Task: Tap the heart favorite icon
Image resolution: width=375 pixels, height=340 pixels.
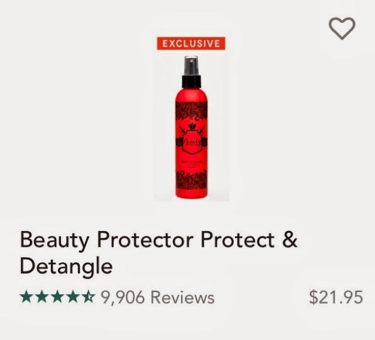Action: point(342,29)
